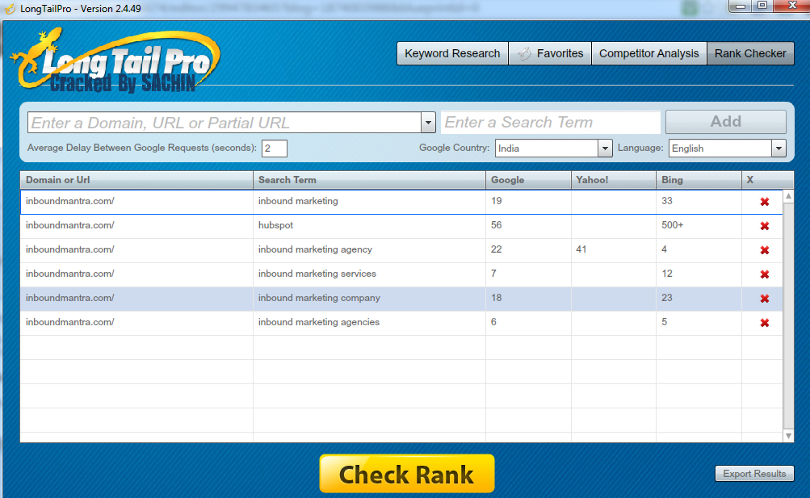This screenshot has height=498, width=810.
Task: Minimize the LongTailPro window
Action: (741, 6)
